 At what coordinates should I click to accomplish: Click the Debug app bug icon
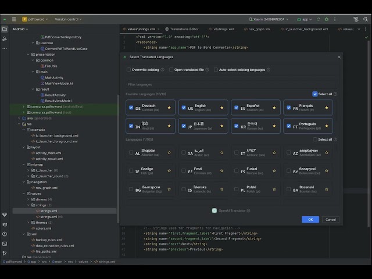click(x=327, y=19)
